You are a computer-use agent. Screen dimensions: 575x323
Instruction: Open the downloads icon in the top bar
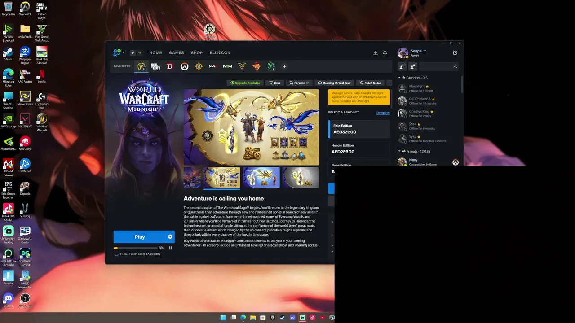click(x=376, y=53)
